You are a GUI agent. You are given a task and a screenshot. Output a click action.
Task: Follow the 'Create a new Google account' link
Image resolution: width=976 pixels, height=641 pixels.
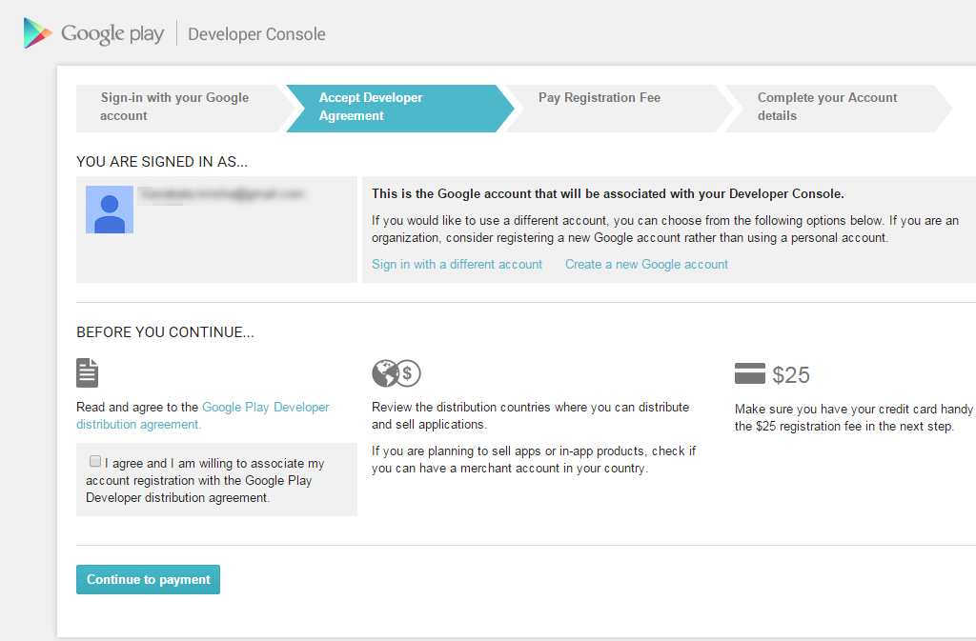tap(646, 264)
